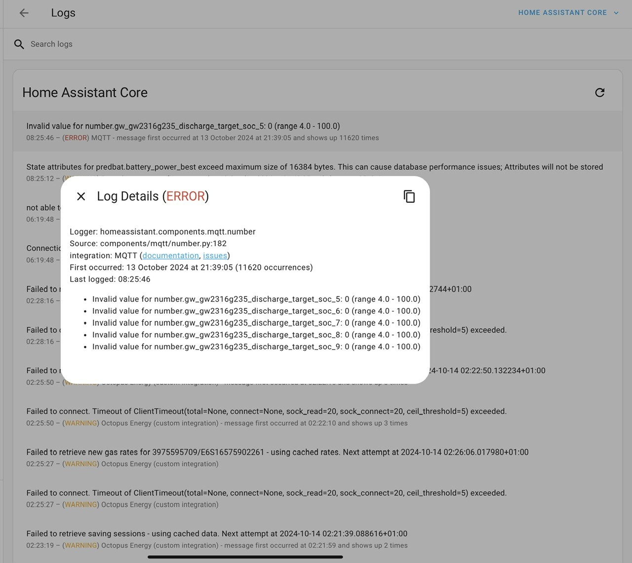The height and width of the screenshot is (563, 632).
Task: Open the MQTT issues link
Action: [215, 256]
